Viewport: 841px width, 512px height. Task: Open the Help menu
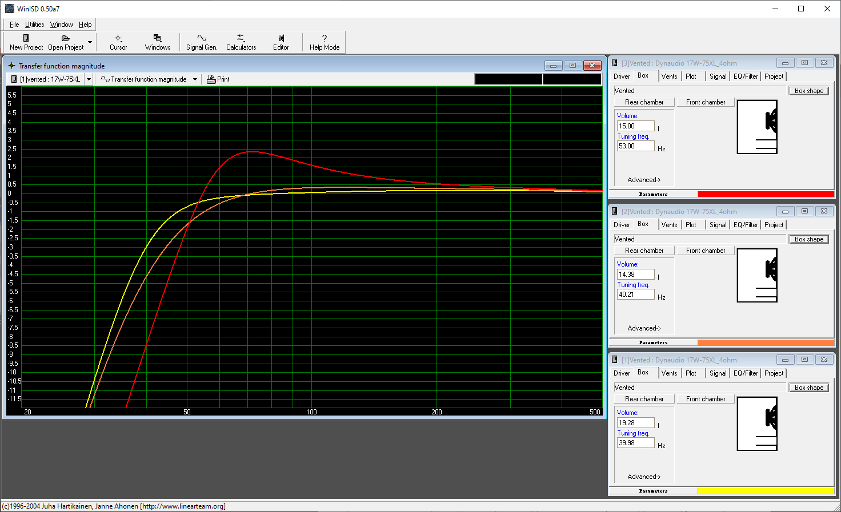point(85,25)
